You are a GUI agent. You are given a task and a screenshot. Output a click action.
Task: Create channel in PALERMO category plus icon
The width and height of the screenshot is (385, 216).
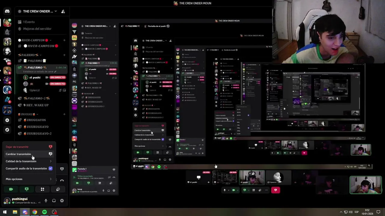(64, 55)
